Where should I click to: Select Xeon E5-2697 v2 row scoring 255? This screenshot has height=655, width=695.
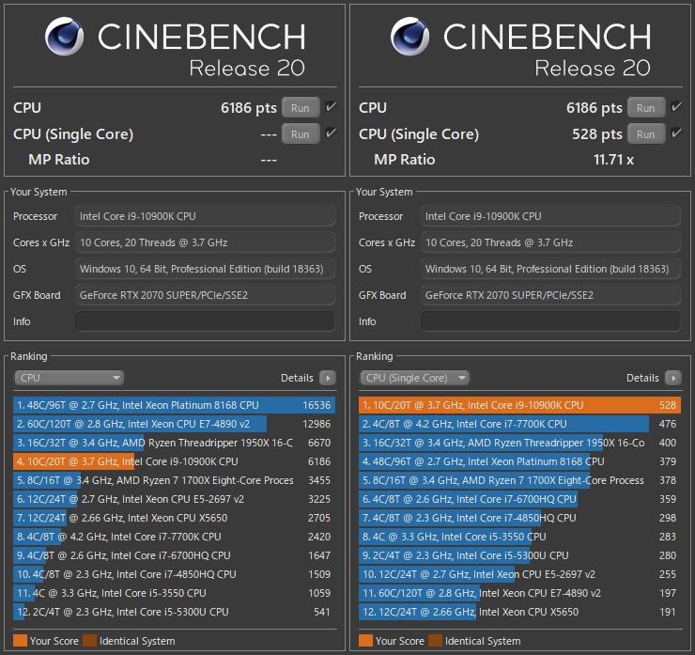[520, 574]
